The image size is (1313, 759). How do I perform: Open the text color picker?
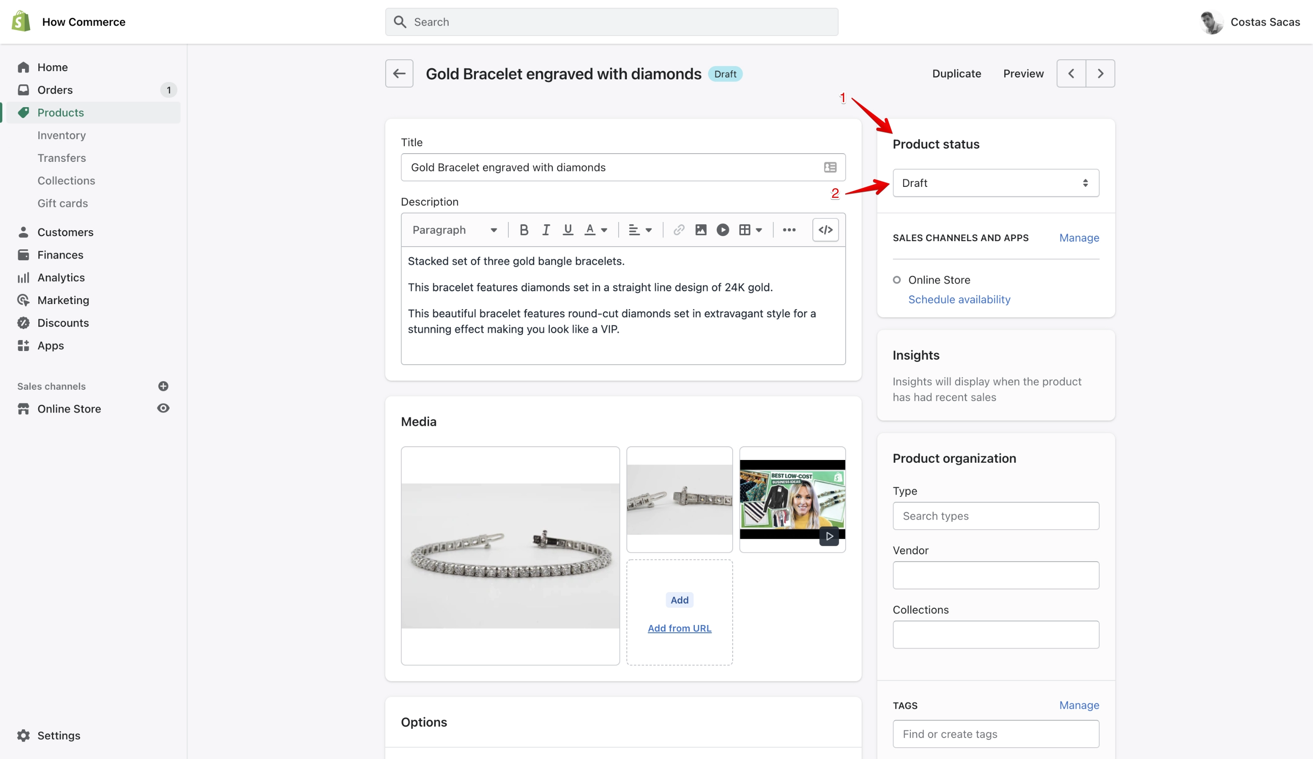[x=596, y=230]
